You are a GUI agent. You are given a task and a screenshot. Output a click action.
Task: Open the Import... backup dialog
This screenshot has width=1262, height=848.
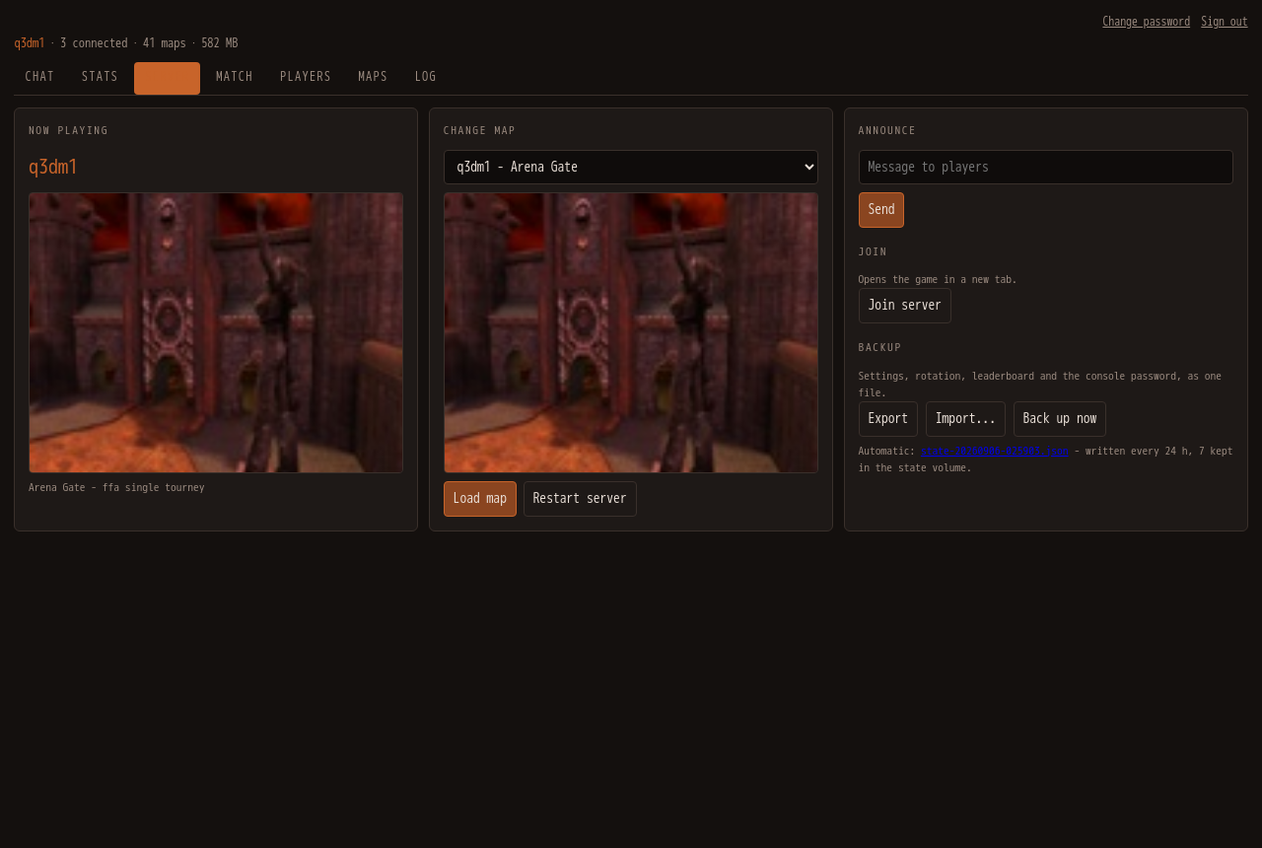click(965, 419)
